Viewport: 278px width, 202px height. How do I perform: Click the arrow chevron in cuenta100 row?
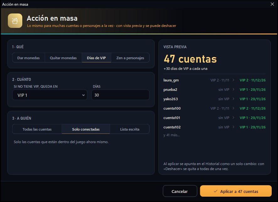[x=233, y=108]
